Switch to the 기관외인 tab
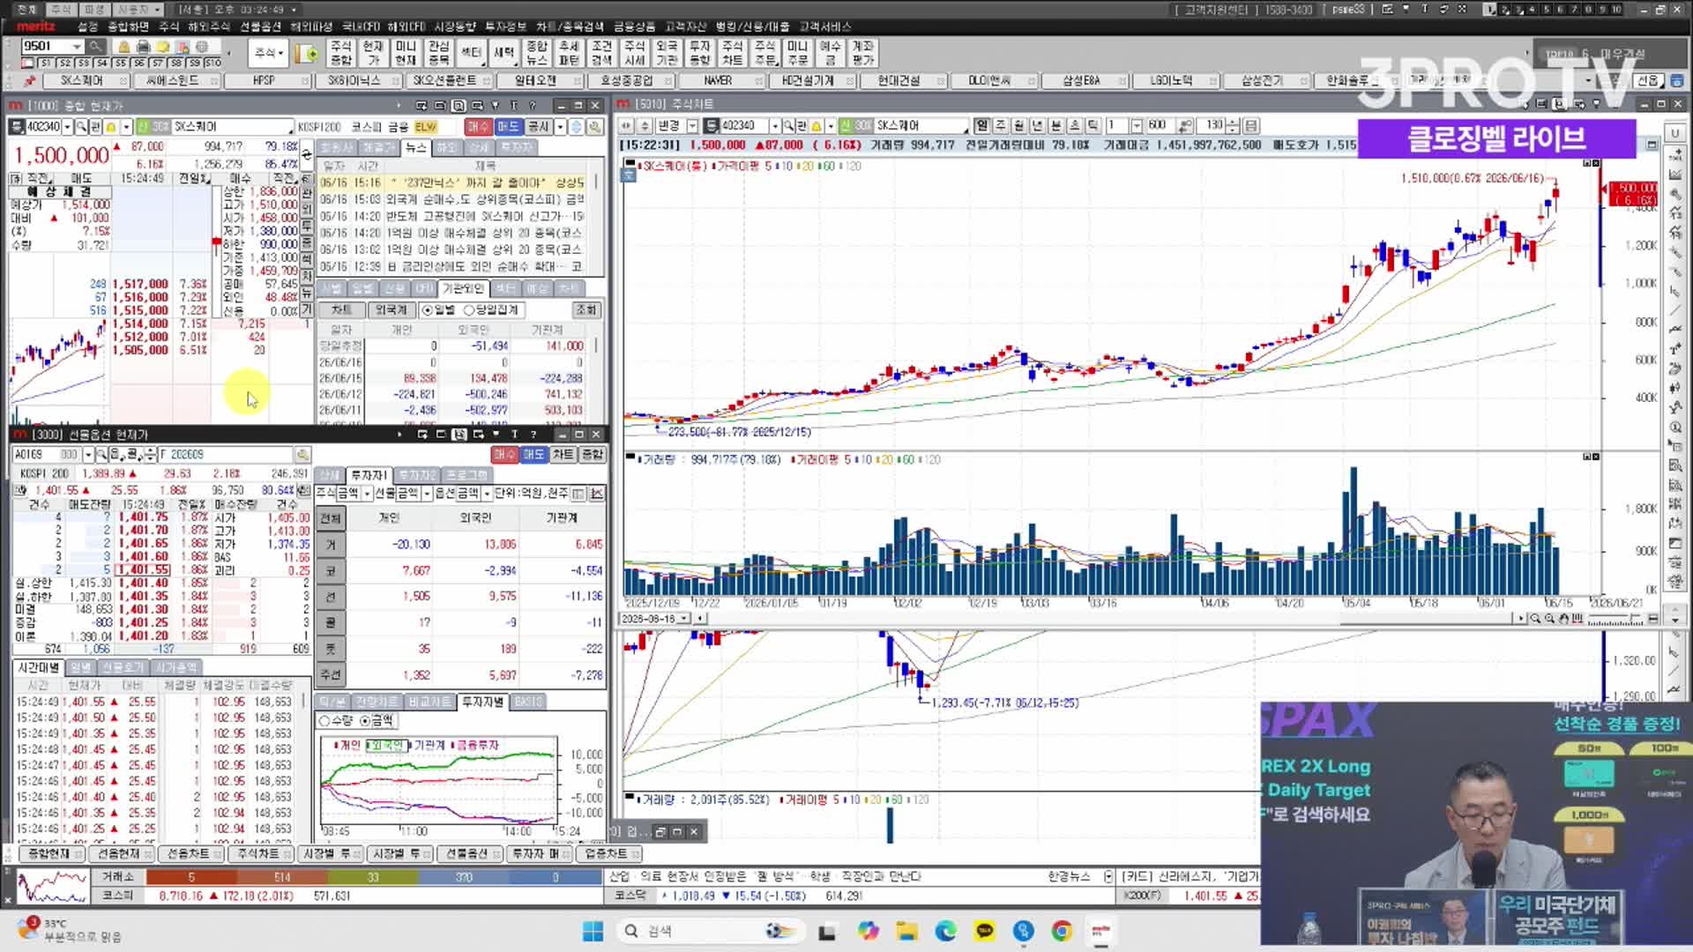Screen dimensions: 1693x952 [463, 289]
